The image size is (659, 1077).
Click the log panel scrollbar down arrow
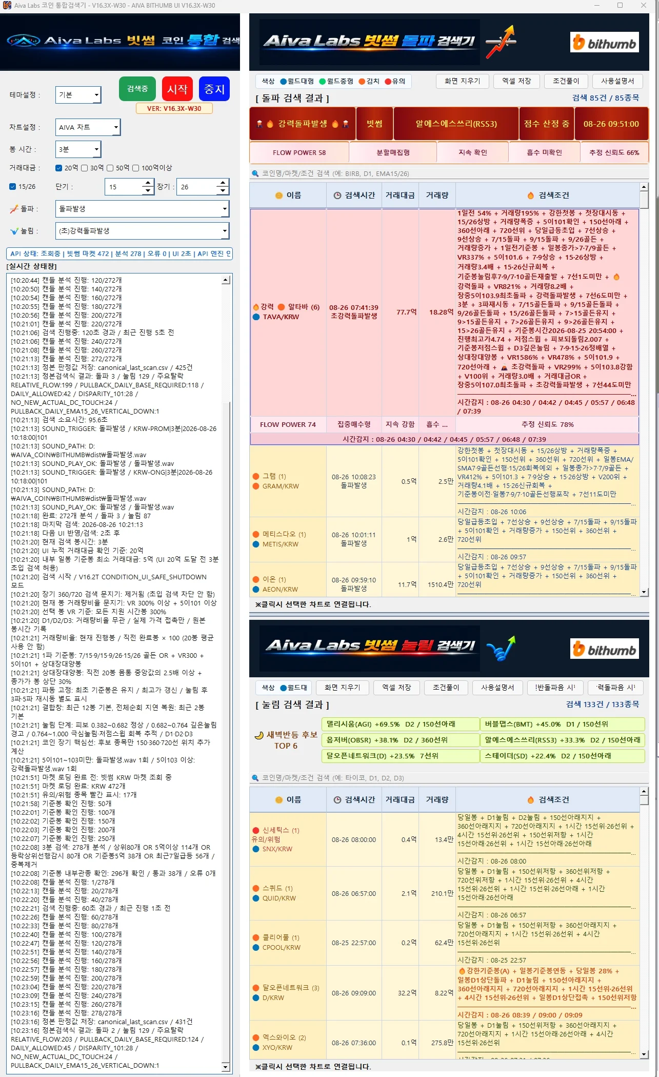pyautogui.click(x=226, y=1067)
